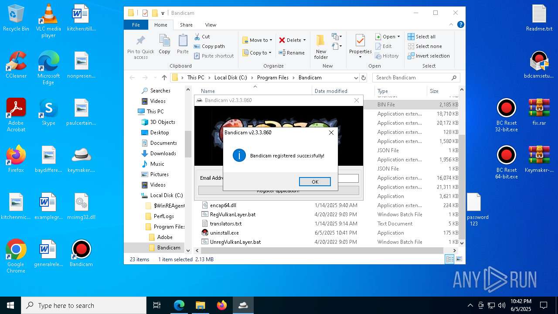Image resolution: width=558 pixels, height=314 pixels.
Task: Select Desktop in the navigation pane
Action: tap(160, 133)
